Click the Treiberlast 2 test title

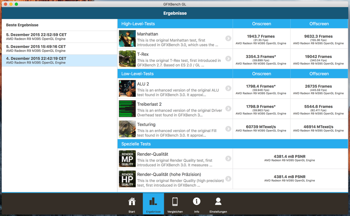(x=149, y=104)
